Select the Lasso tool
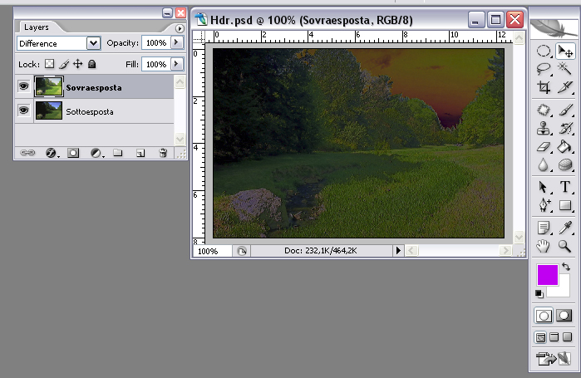 (544, 69)
